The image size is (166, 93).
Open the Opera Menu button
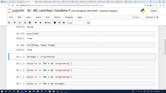click(x=4, y=2)
